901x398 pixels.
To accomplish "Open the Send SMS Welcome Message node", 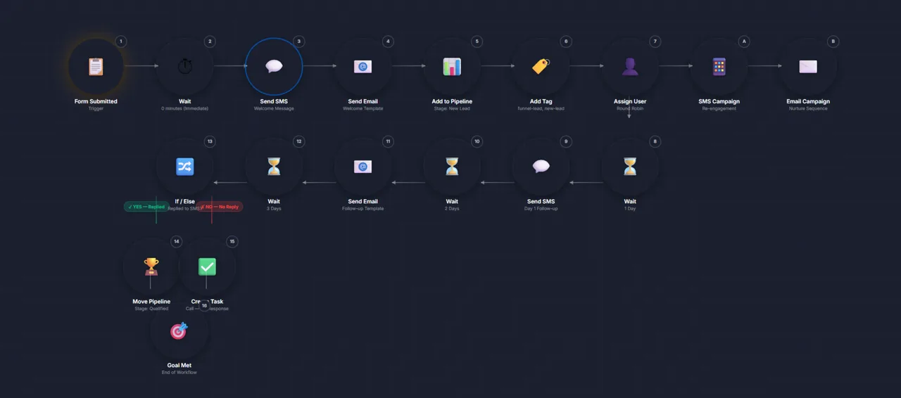I will pyautogui.click(x=274, y=67).
